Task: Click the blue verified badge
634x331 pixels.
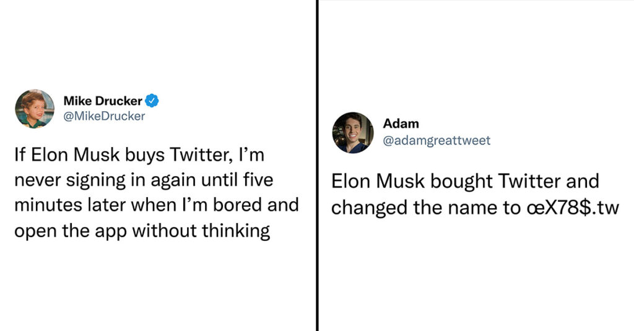Action: (152, 101)
